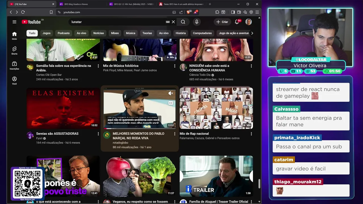Image resolution: width=363 pixels, height=204 pixels.
Task: Select the História filter chip
Action: click(x=181, y=33)
